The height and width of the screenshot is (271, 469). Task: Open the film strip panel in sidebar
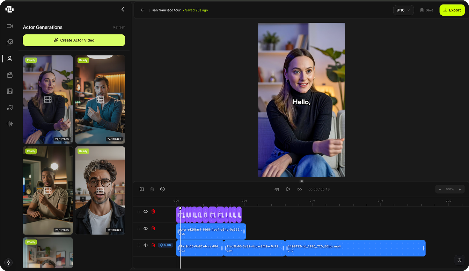click(10, 91)
